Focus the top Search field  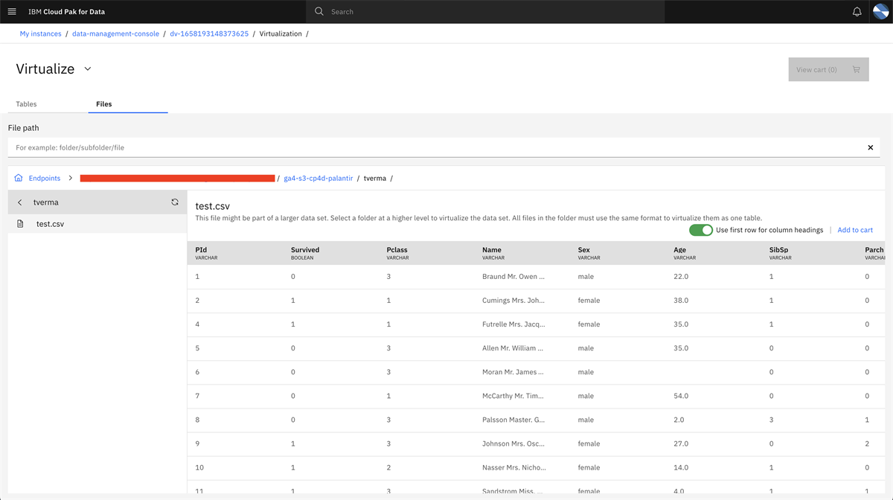(x=484, y=12)
